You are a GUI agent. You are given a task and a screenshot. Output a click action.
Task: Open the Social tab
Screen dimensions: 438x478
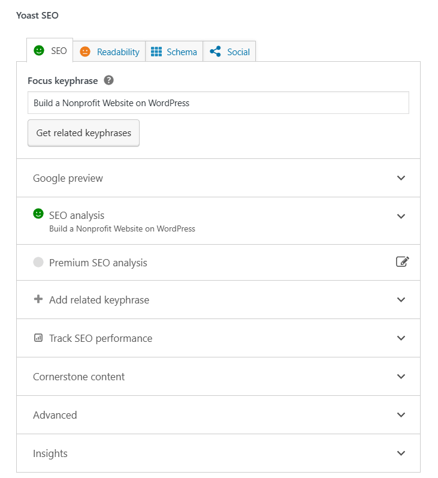(x=229, y=52)
